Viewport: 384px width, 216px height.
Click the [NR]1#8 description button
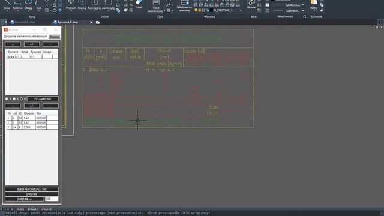coord(32,194)
